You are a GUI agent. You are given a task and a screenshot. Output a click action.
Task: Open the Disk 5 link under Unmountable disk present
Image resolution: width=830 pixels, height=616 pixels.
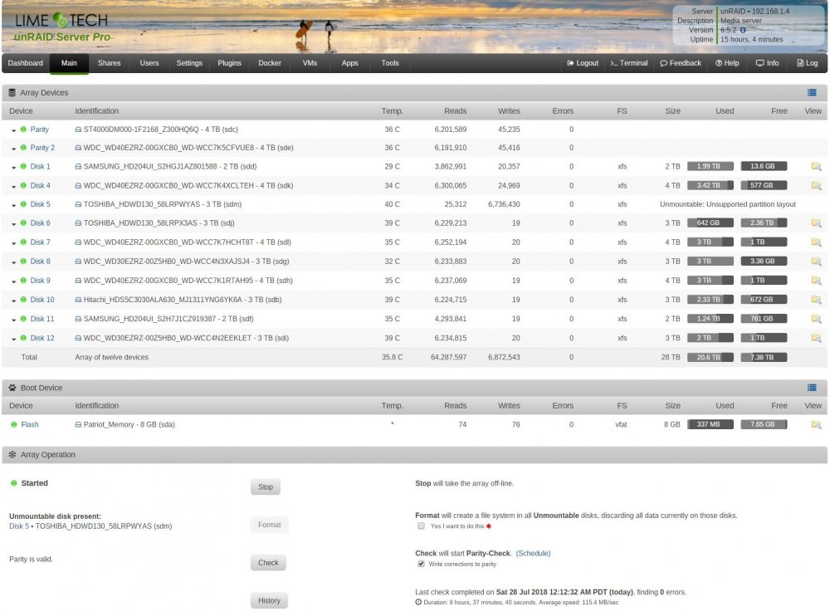(19, 526)
